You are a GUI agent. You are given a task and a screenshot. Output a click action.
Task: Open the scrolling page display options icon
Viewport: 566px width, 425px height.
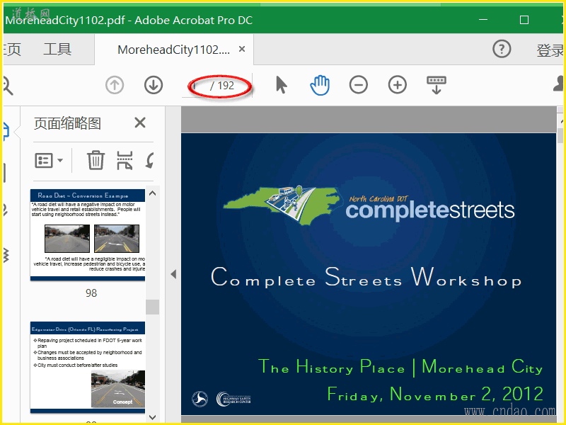click(x=436, y=85)
